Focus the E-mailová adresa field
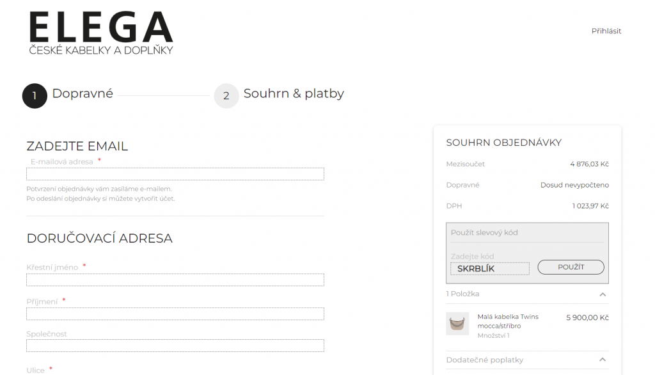This screenshot has width=655, height=375. point(175,174)
